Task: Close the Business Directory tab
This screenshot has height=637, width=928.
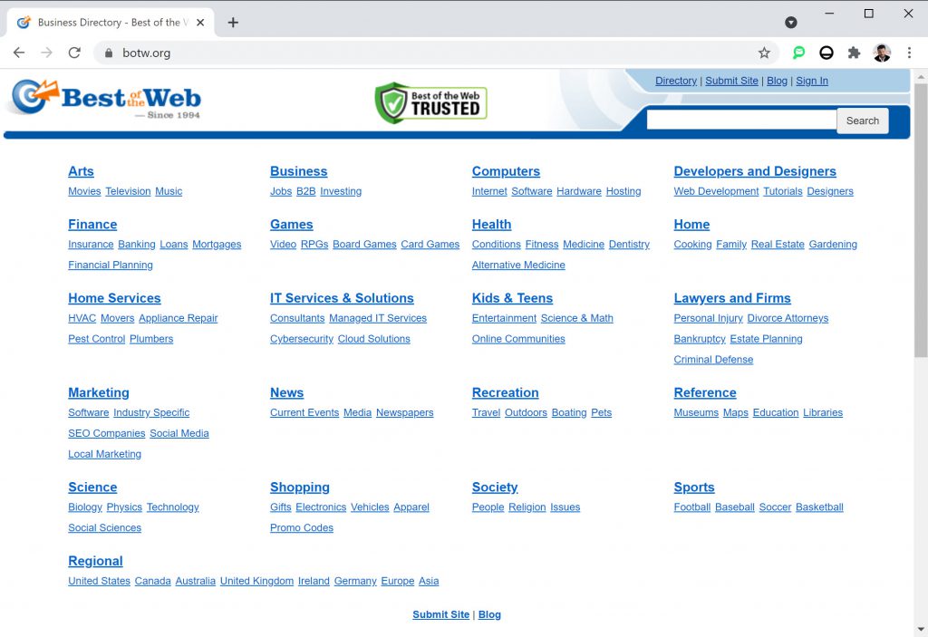Action: pyautogui.click(x=200, y=23)
